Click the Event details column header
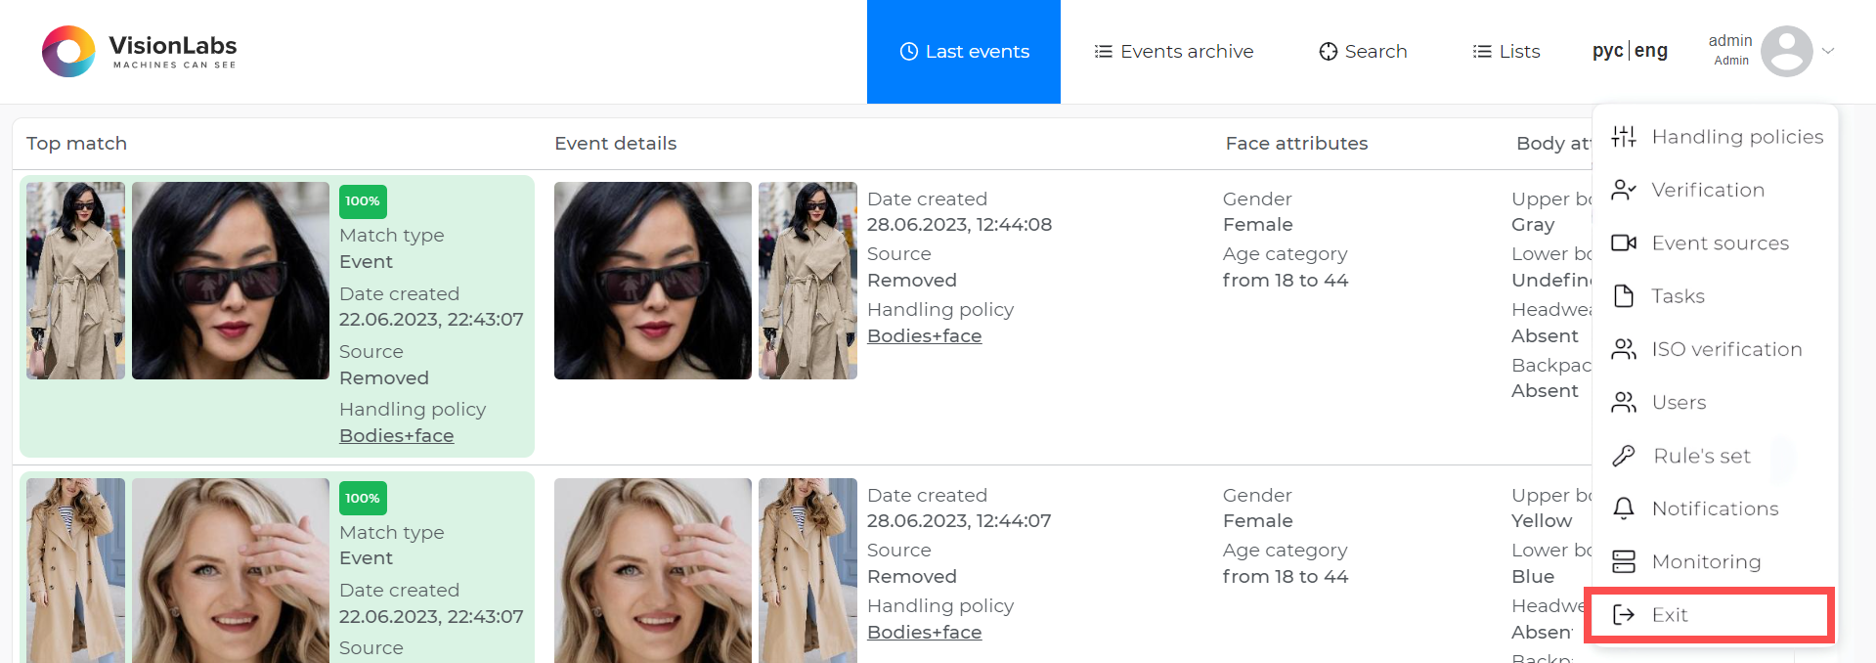This screenshot has width=1876, height=663. [x=615, y=143]
